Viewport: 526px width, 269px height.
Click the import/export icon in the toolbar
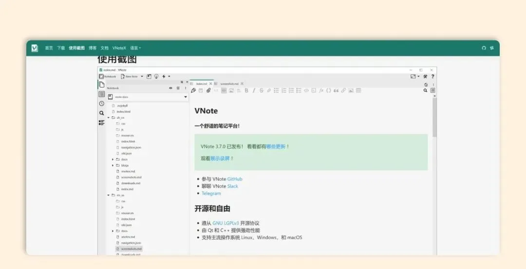coord(149,76)
